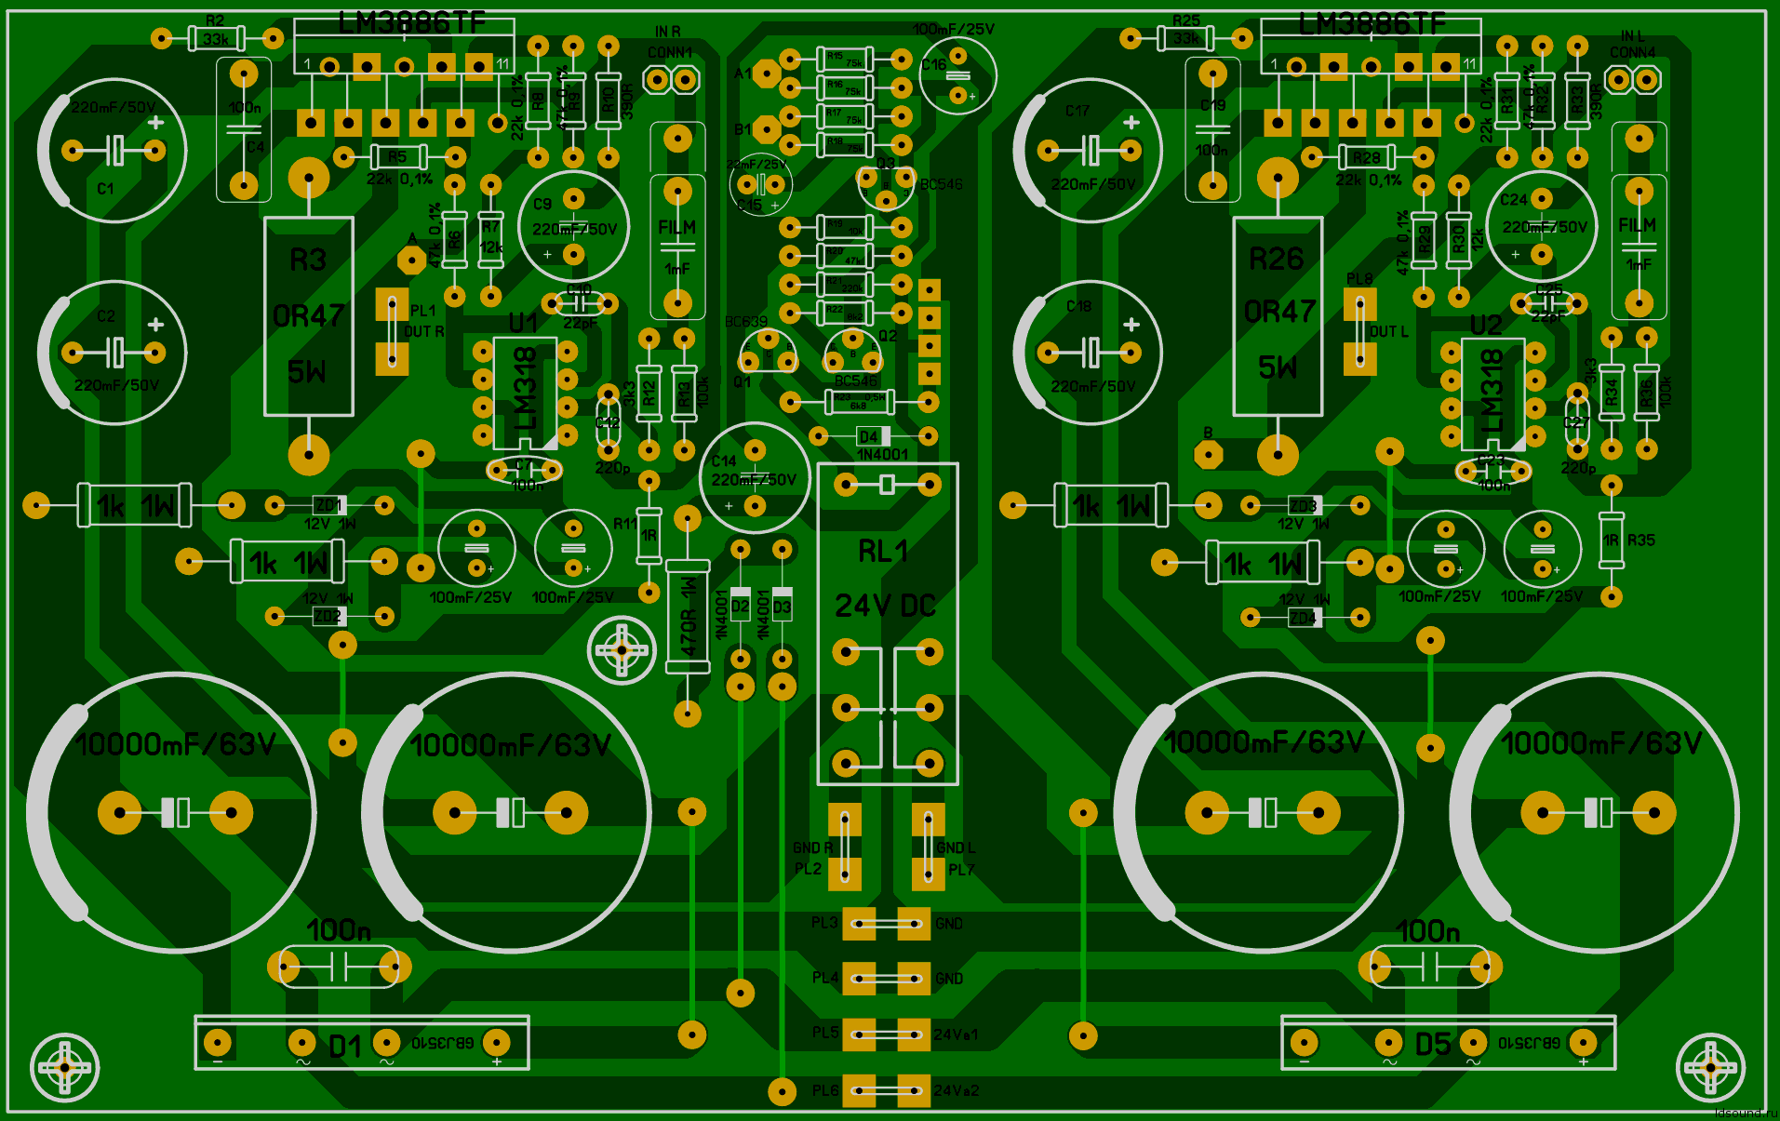The height and width of the screenshot is (1121, 1780).
Task: Click the R3 0R47 5W resistor outline
Action: pyautogui.click(x=309, y=316)
